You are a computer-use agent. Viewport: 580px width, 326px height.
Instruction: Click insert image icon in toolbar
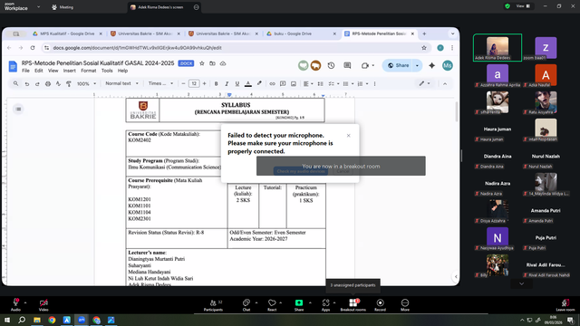[x=294, y=84]
